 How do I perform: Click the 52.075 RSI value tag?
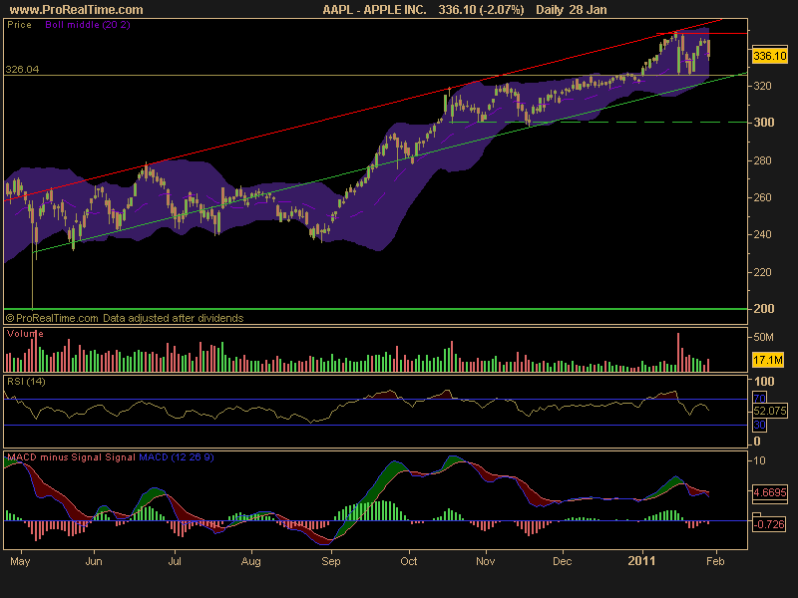point(769,411)
